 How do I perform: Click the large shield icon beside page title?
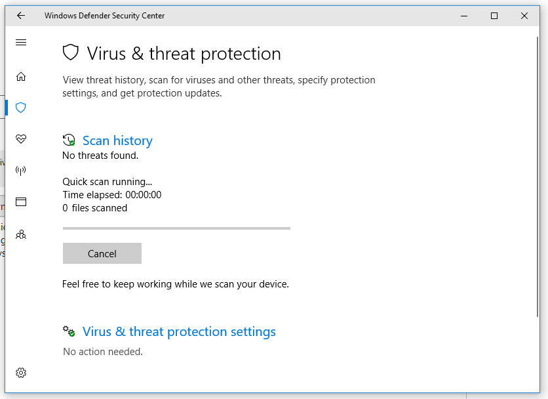[x=72, y=53]
